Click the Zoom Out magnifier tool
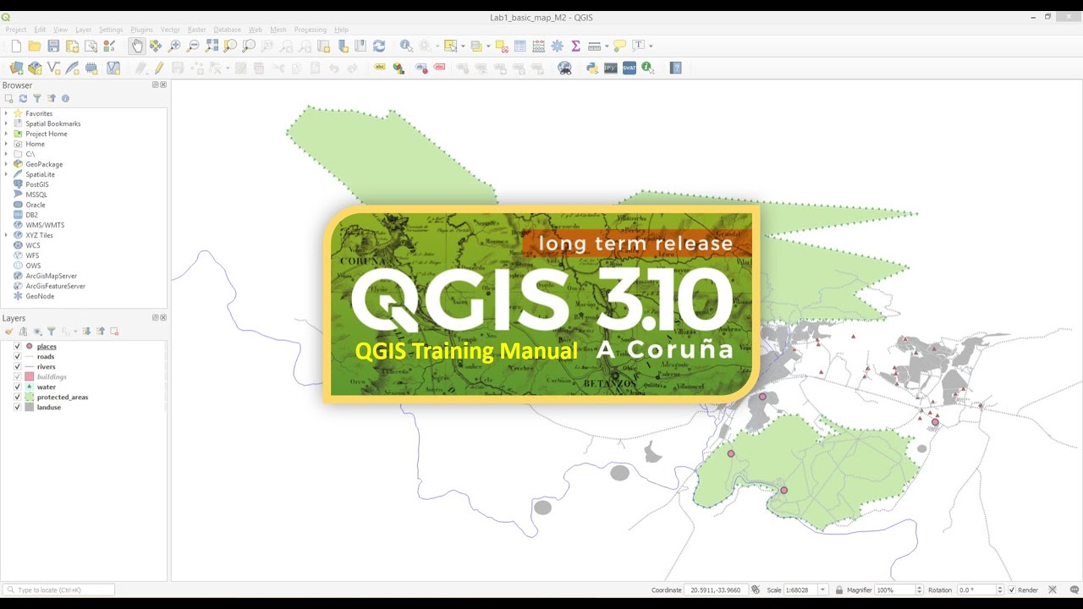This screenshot has width=1083, height=609. [x=193, y=46]
